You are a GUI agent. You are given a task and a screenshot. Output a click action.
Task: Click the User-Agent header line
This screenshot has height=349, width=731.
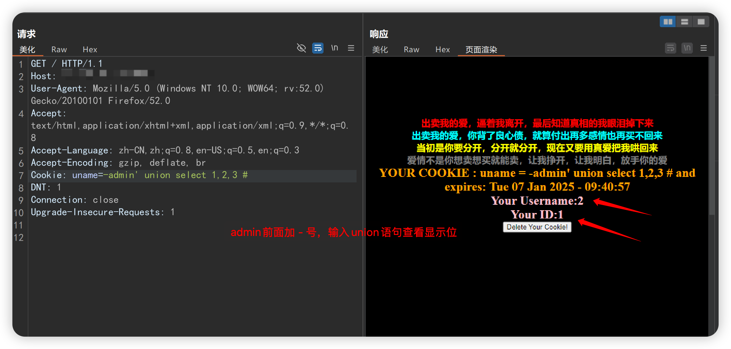point(177,88)
